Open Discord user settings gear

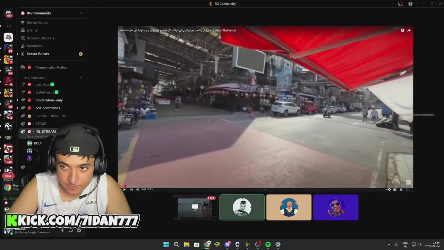(79, 230)
